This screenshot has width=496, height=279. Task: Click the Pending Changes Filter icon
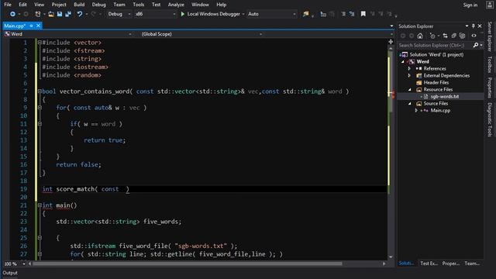pos(432,36)
